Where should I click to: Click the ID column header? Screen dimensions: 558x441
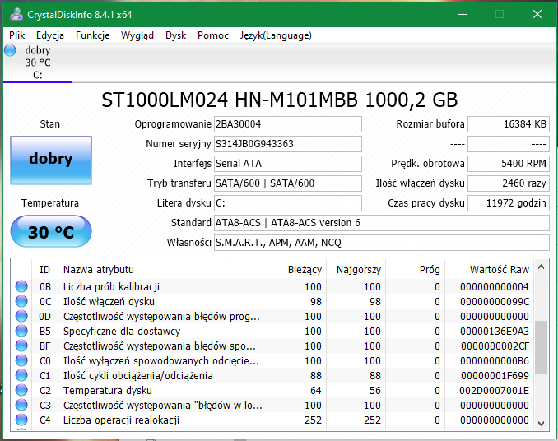pyautogui.click(x=44, y=270)
